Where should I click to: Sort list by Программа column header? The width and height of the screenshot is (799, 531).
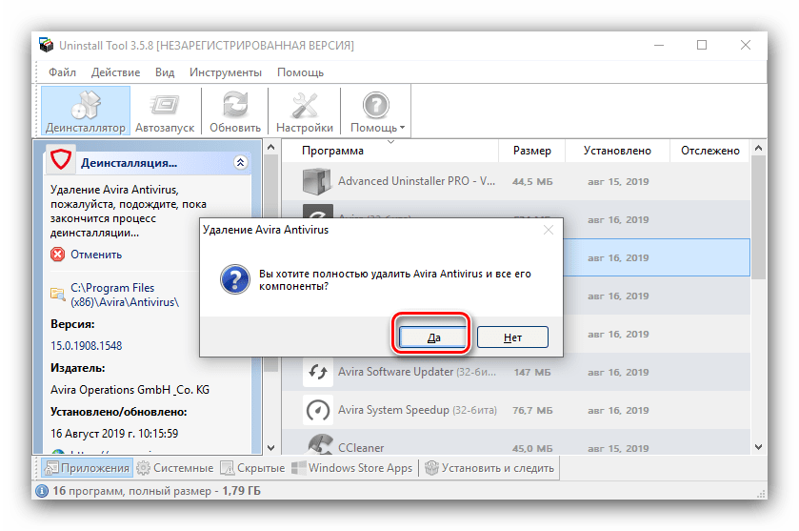point(332,151)
